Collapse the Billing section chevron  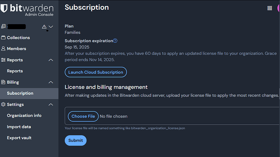[51, 82]
